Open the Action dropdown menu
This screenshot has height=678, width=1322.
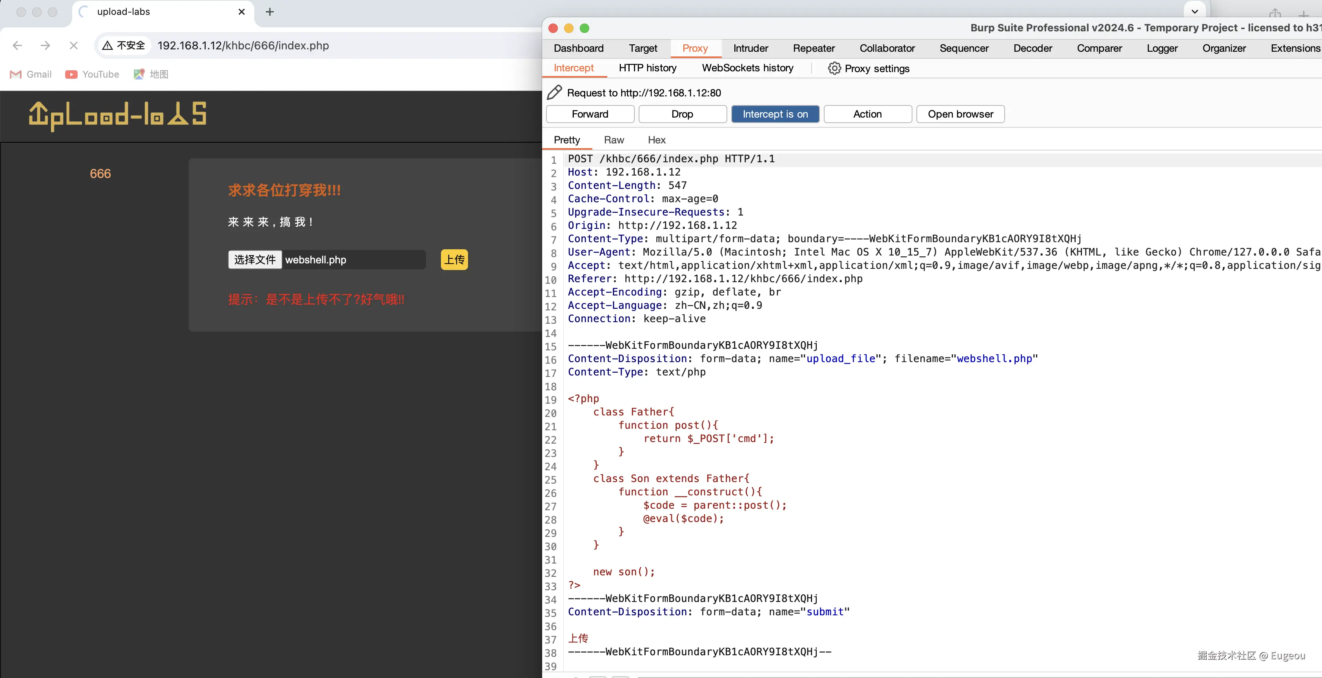[867, 114]
